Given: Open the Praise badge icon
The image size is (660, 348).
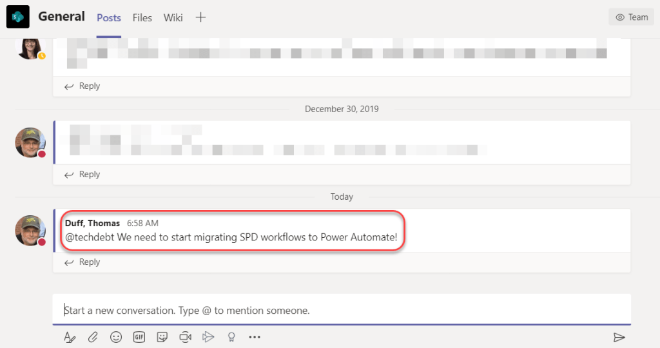Looking at the screenshot, I should click(x=231, y=337).
